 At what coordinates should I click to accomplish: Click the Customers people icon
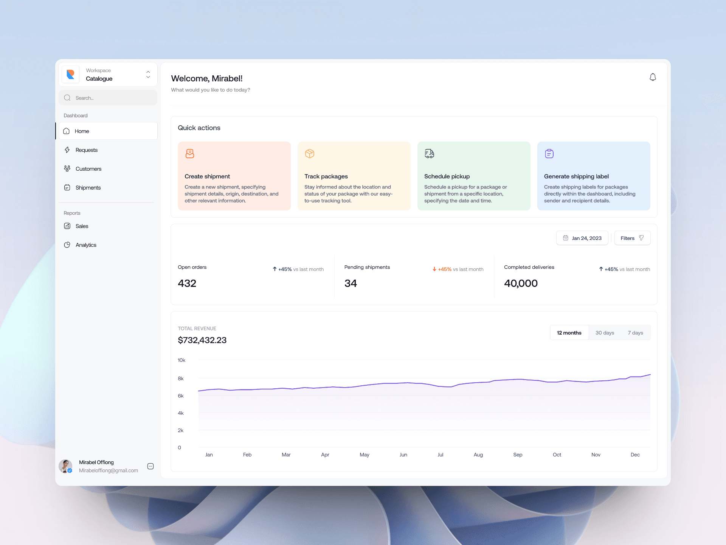67,169
